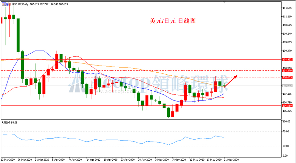This screenshot has height=163, width=296.
Task: Select the USDJPY,Daily symbol label
Action: coord(20,4)
